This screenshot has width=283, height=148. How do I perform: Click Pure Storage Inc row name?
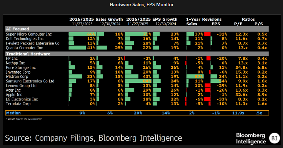[21, 67]
